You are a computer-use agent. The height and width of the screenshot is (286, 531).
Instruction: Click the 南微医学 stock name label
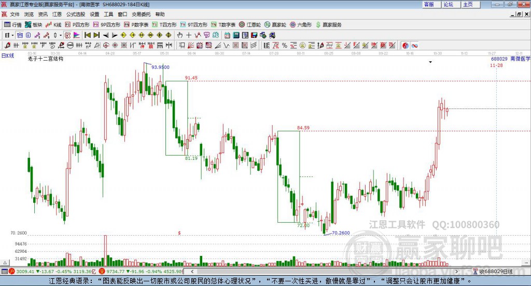coord(520,59)
